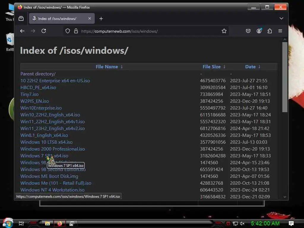Click scrollbar down arrow
Image resolution: width=304 pixels, height=228 pixels.
(x=285, y=197)
